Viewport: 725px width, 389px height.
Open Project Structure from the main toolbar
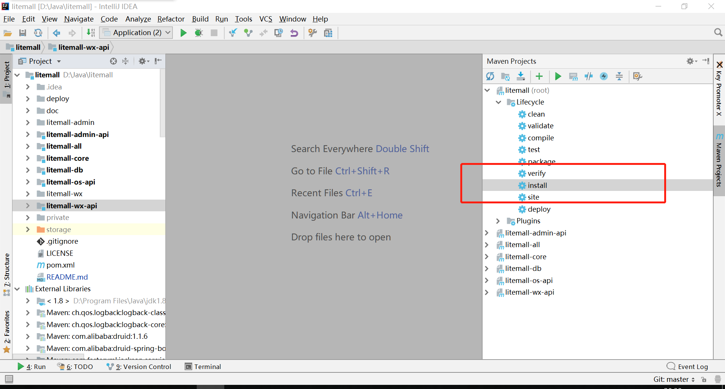[328, 33]
